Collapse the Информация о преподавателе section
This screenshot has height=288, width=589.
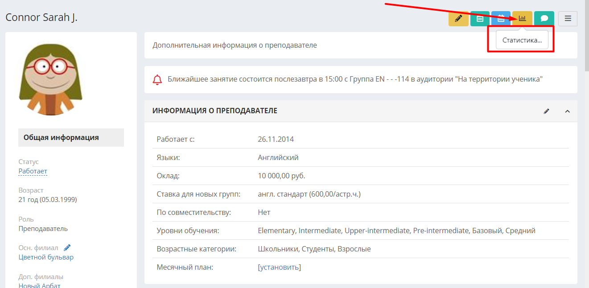click(x=568, y=111)
